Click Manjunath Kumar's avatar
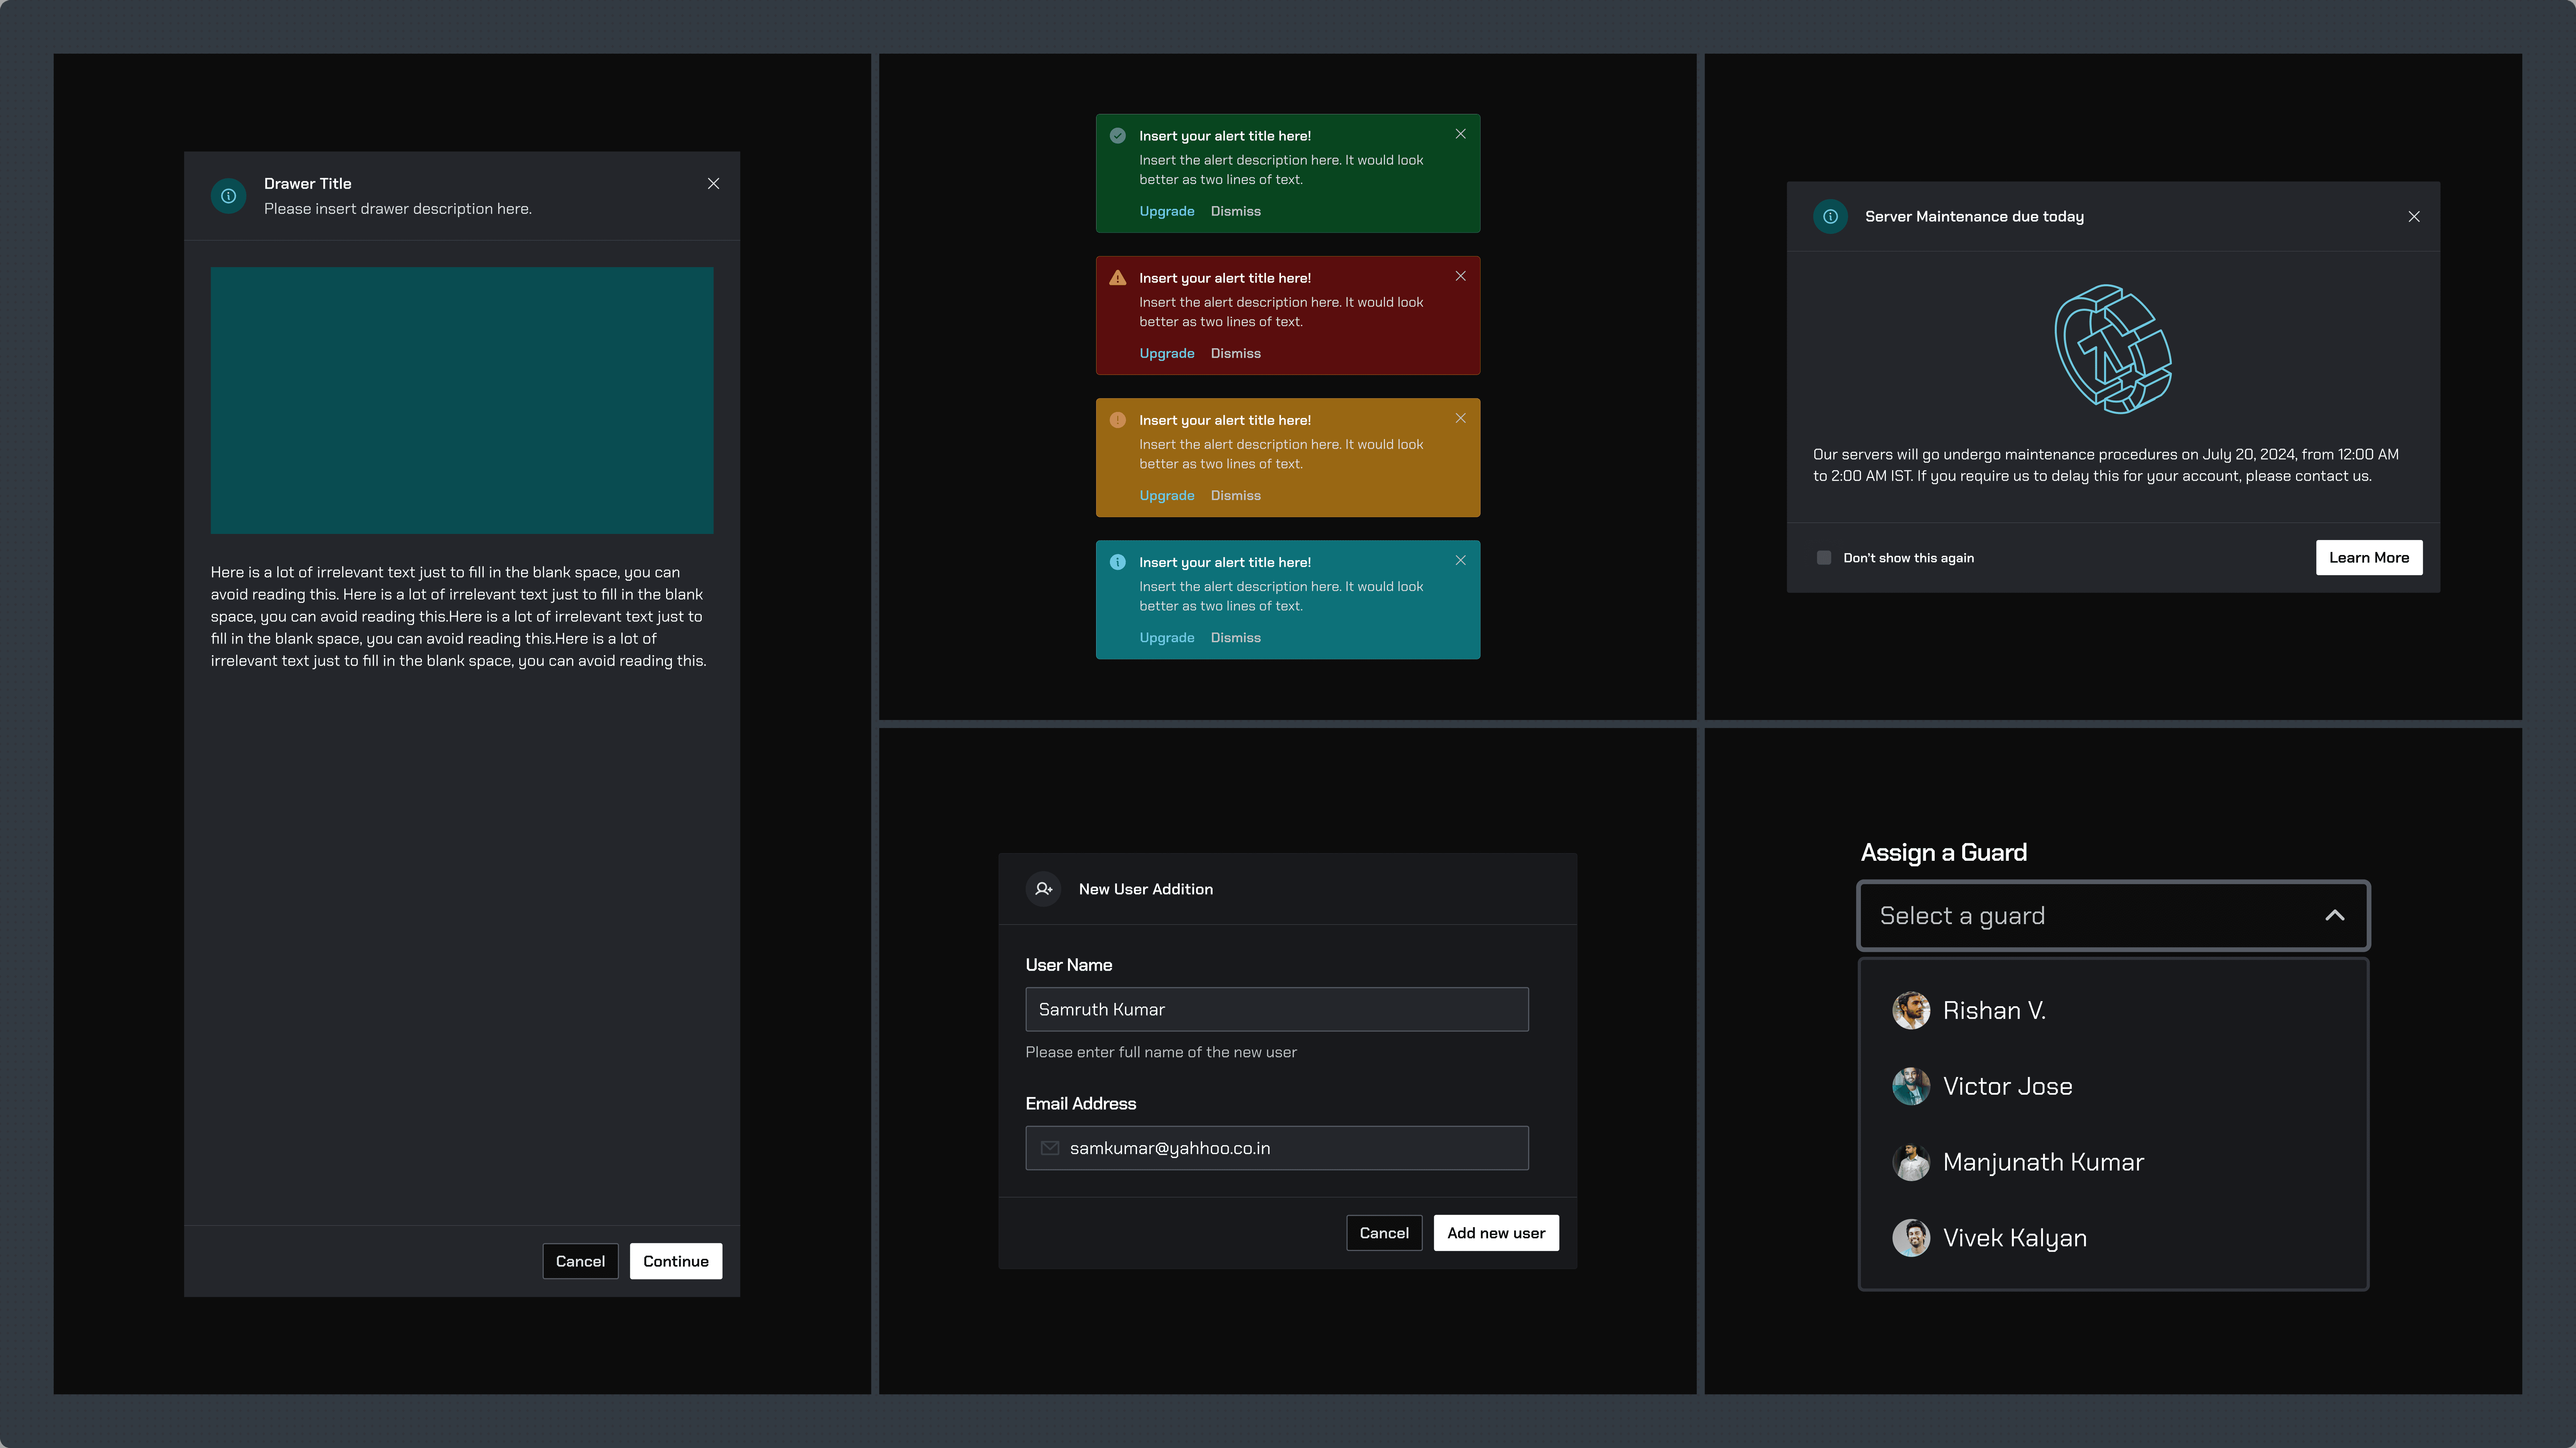 point(1911,1162)
